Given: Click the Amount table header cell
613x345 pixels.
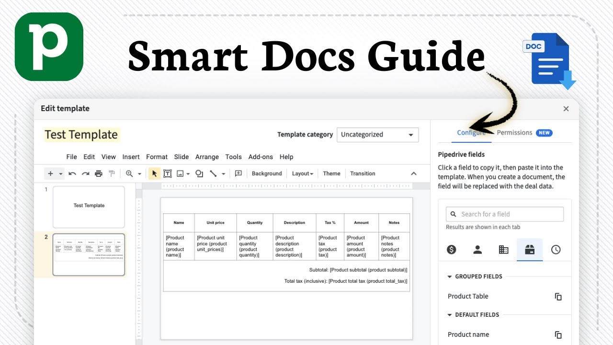Looking at the screenshot, I should pos(362,223).
